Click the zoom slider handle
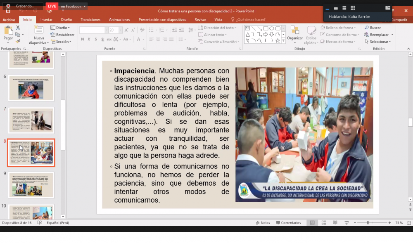 coord(368,223)
